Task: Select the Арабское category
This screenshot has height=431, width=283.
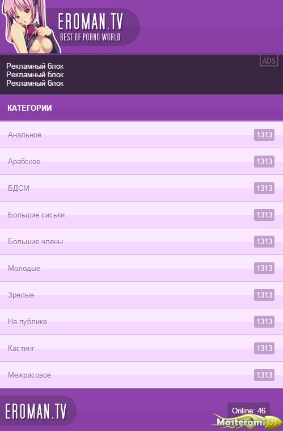Action: pyautogui.click(x=141, y=161)
